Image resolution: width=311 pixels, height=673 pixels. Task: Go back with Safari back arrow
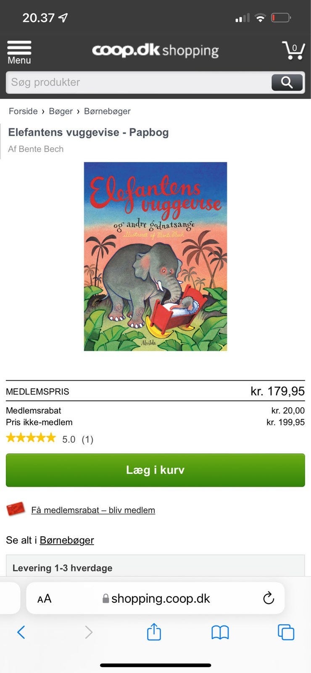pyautogui.click(x=21, y=632)
